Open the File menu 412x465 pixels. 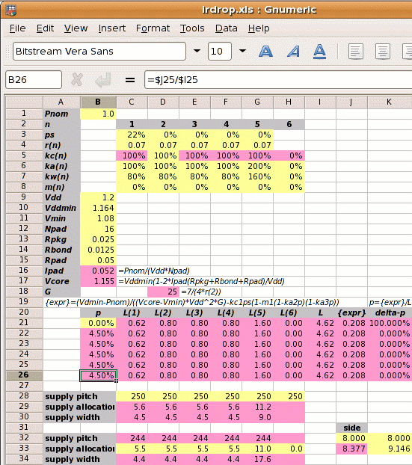tap(17, 28)
